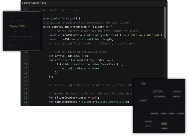
Task: Select the To be Updated node
Action: tap(181, 114)
